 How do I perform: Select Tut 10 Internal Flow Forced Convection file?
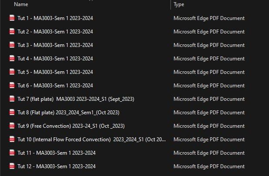(x=92, y=139)
